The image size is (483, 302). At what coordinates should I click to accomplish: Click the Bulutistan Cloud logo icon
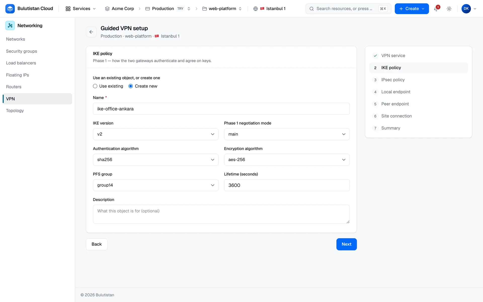click(10, 9)
